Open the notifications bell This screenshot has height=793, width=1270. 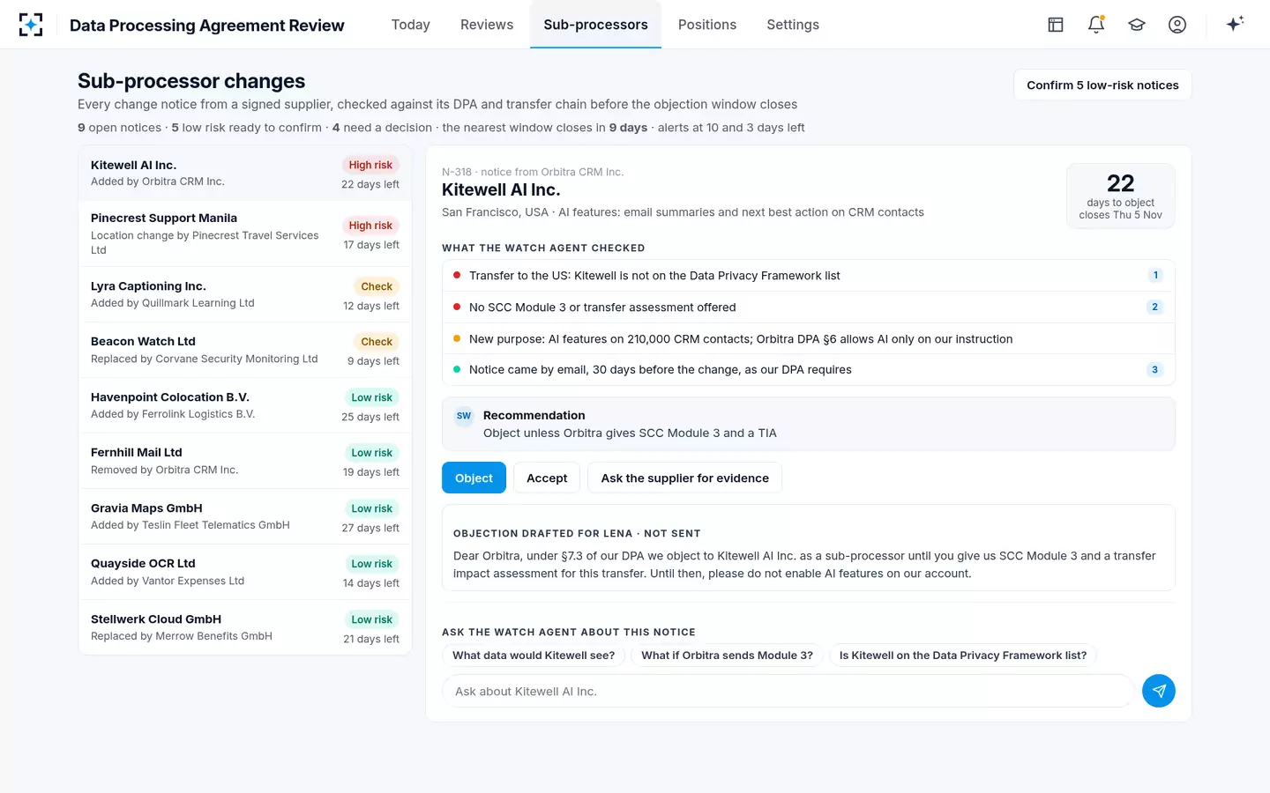pyautogui.click(x=1096, y=25)
